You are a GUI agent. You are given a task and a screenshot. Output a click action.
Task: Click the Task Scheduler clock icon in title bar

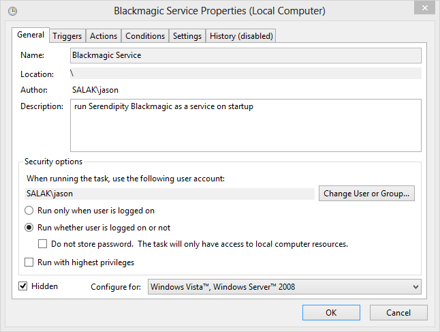pos(13,11)
